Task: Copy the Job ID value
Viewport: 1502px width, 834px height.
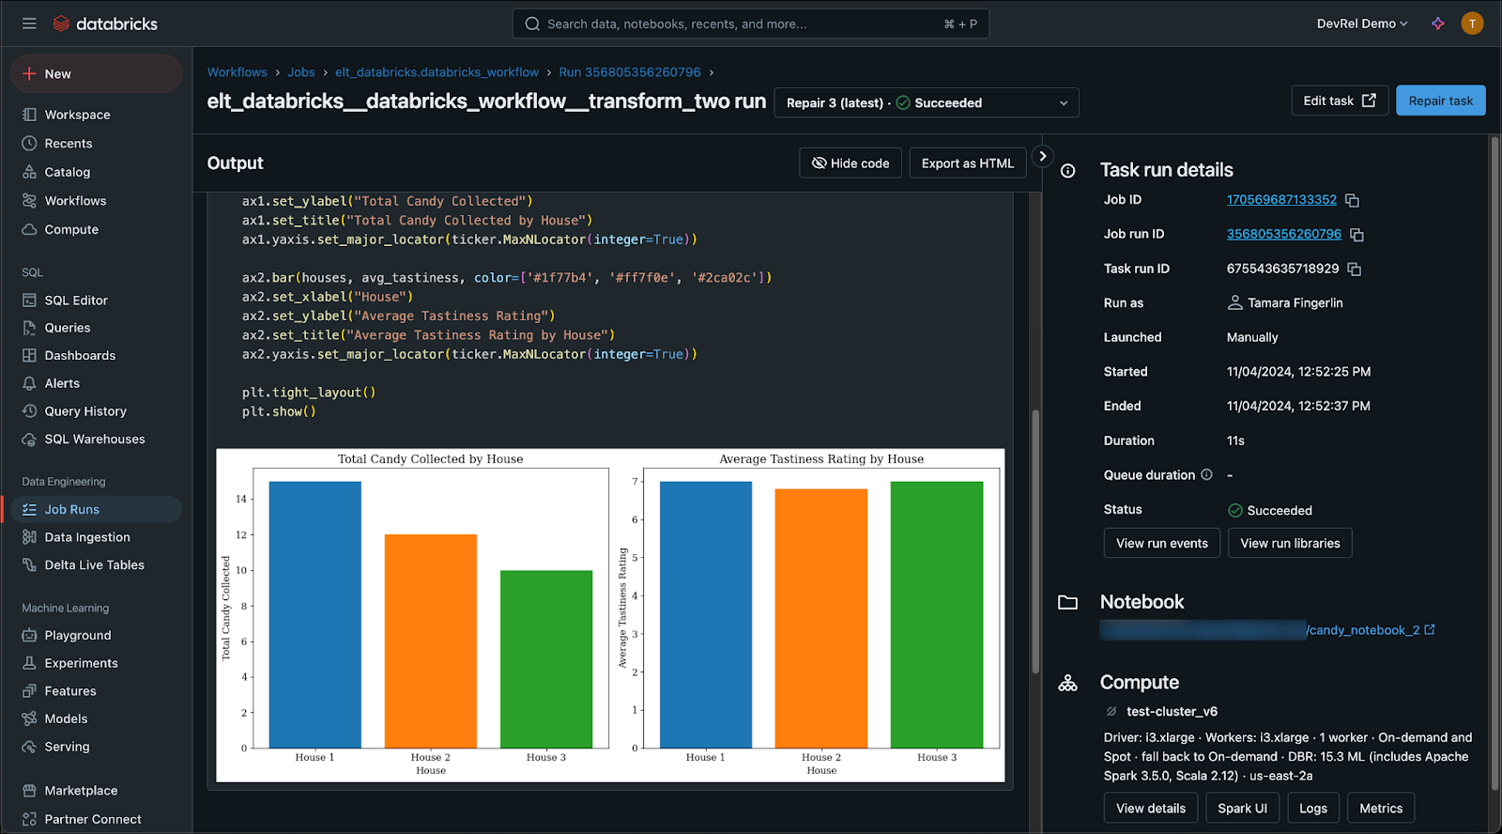Action: point(1352,200)
